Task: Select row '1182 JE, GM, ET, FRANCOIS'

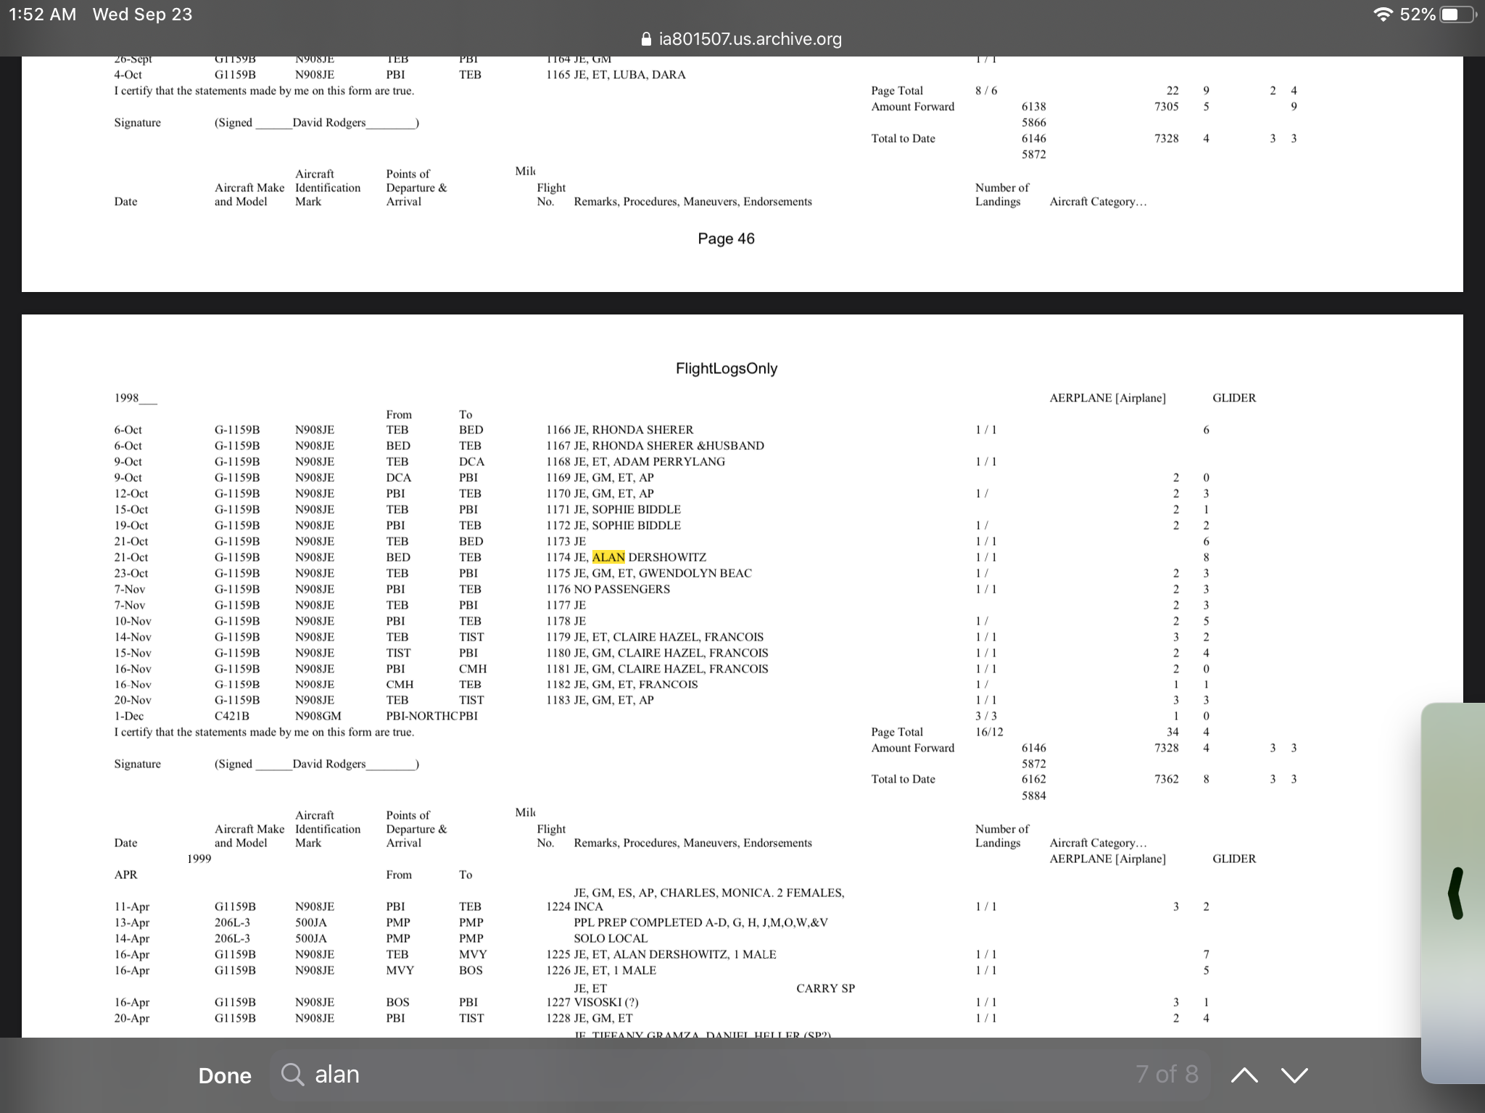Action: pos(622,684)
